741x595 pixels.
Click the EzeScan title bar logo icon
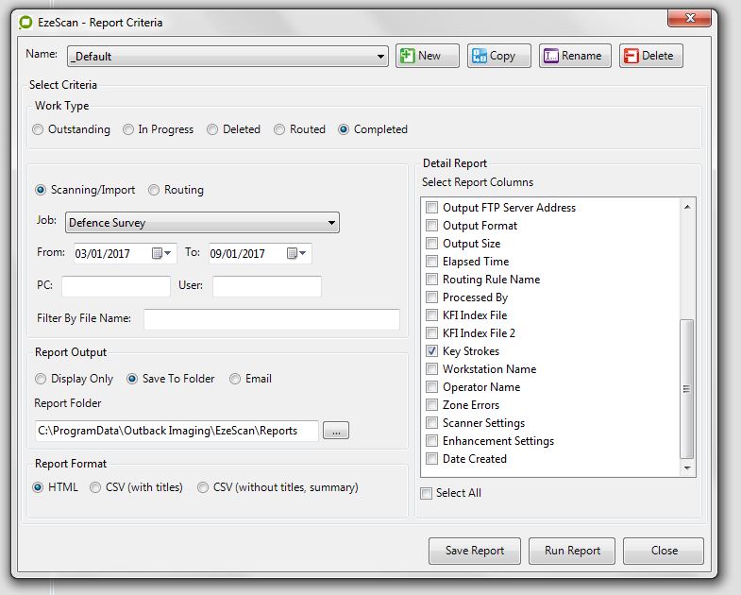pos(25,23)
